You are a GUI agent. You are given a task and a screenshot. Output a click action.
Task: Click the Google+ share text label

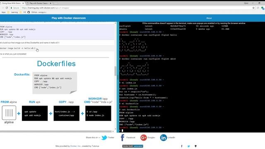coord(151,137)
